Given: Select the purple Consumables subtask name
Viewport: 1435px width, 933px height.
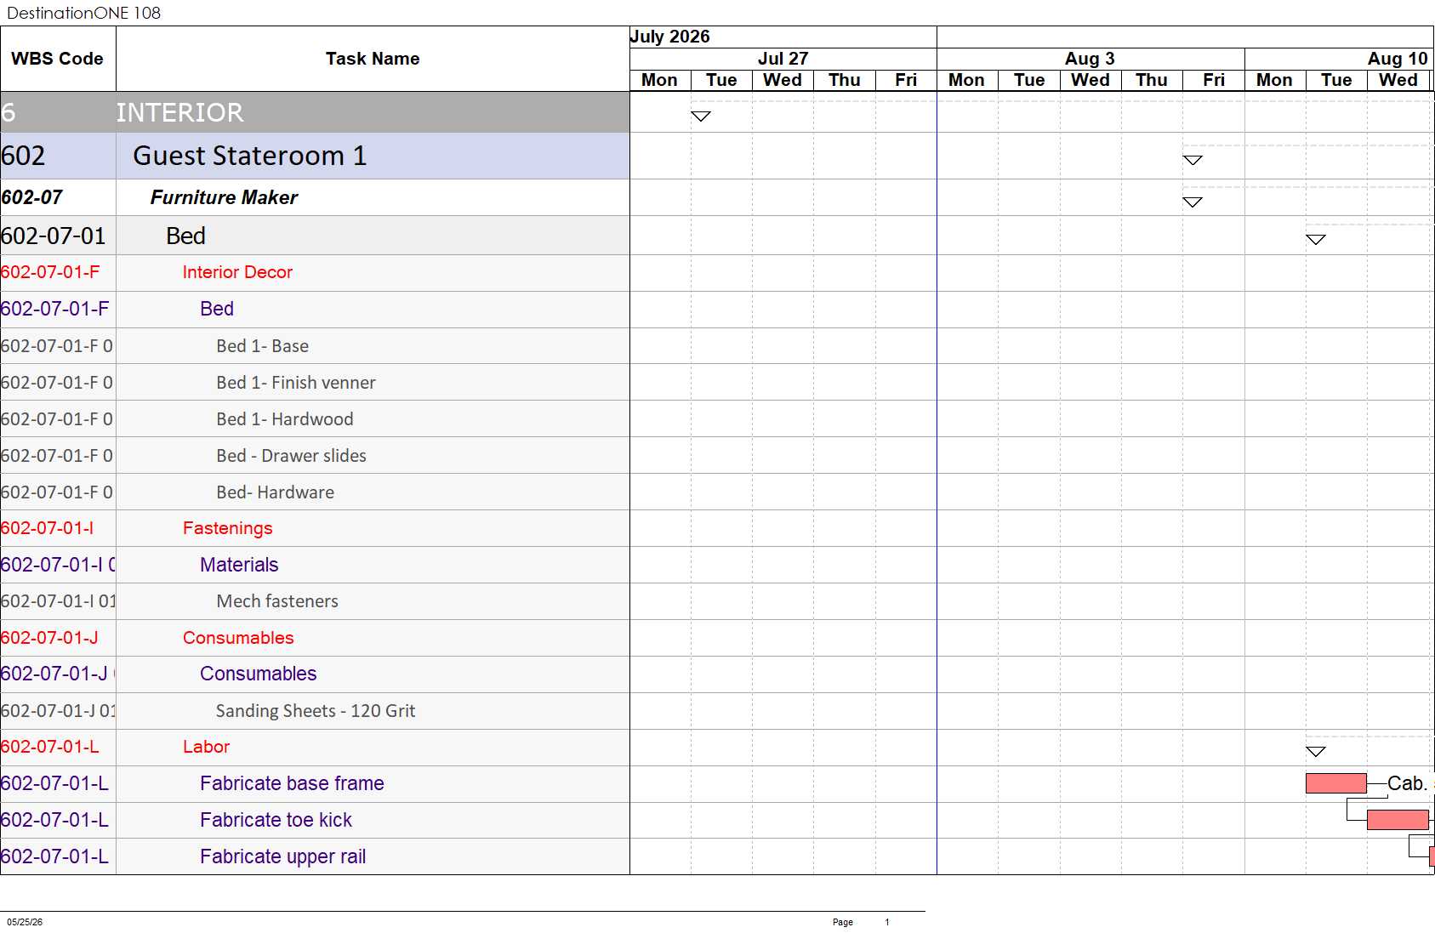Looking at the screenshot, I should 258,674.
